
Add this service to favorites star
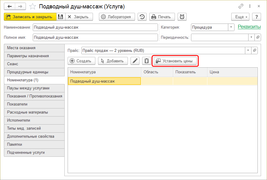(x=33, y=7)
